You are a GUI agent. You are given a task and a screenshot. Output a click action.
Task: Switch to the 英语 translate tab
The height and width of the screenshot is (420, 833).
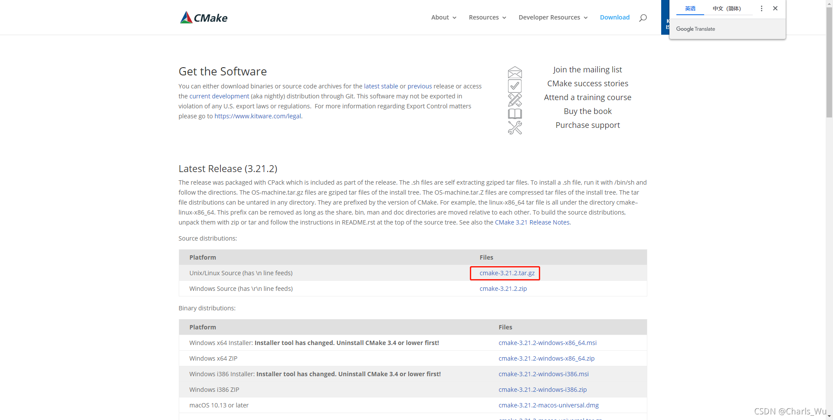click(x=690, y=9)
